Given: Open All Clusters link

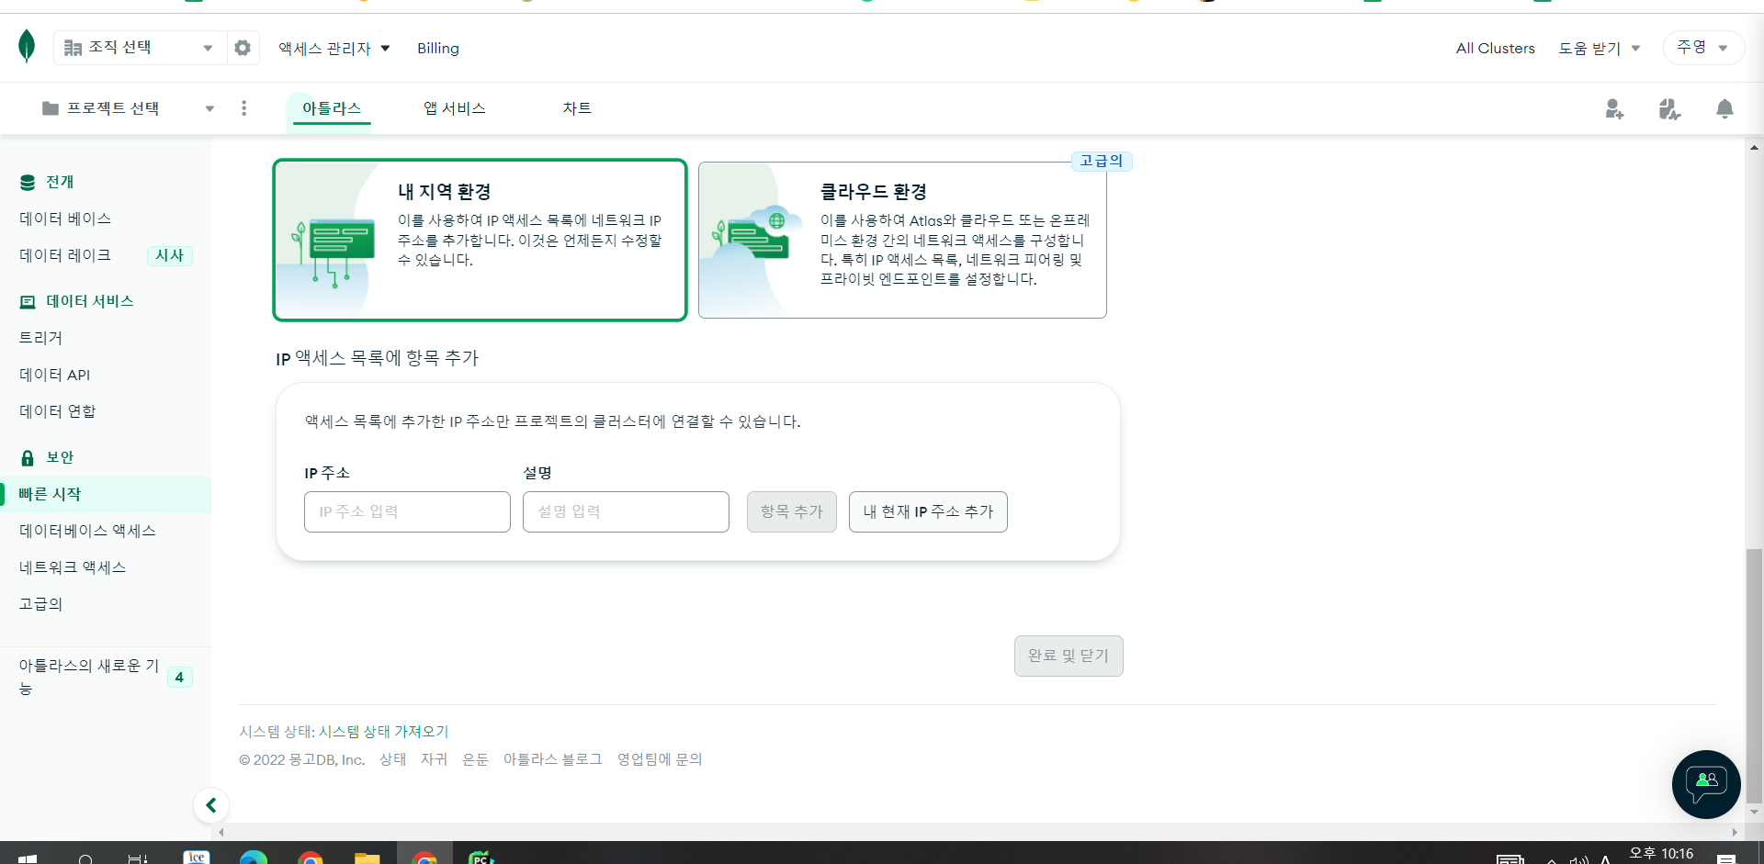Looking at the screenshot, I should click(x=1495, y=49).
